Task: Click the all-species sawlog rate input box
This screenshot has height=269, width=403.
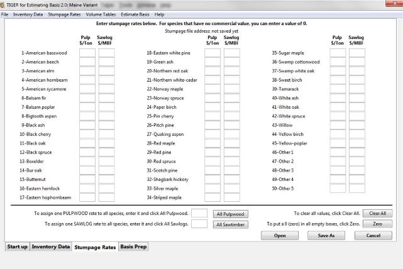Action: click(199, 224)
